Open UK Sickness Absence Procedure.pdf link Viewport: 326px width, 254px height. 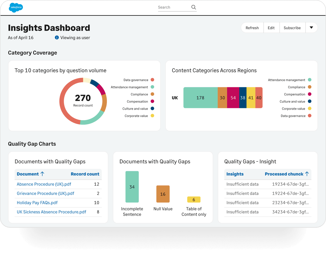coord(52,212)
